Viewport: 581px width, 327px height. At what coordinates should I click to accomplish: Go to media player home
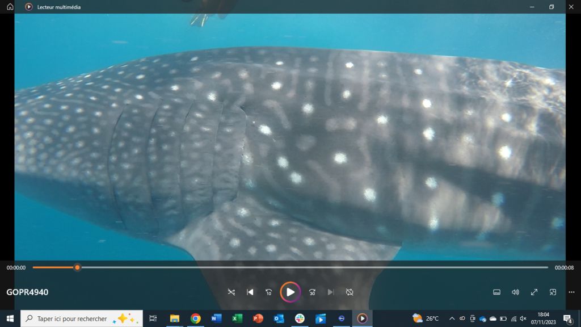coord(10,7)
